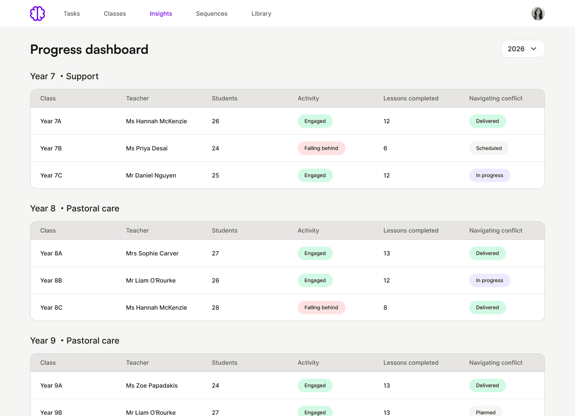Select teacher Ms Priya Desai
Screen dimensions: 575x416
(x=147, y=148)
